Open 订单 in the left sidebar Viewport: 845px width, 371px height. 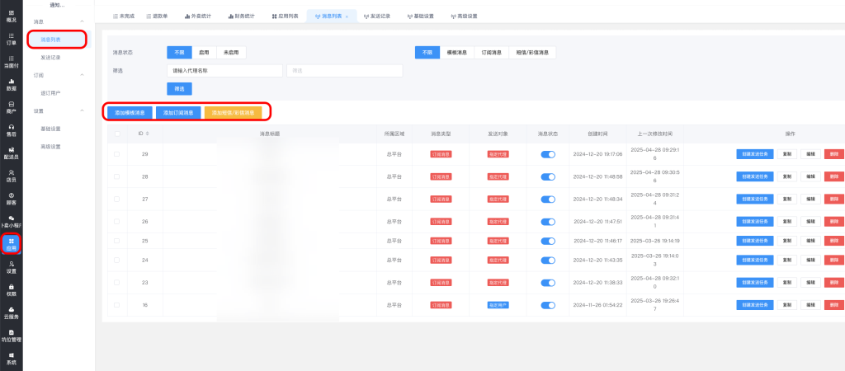pyautogui.click(x=11, y=39)
